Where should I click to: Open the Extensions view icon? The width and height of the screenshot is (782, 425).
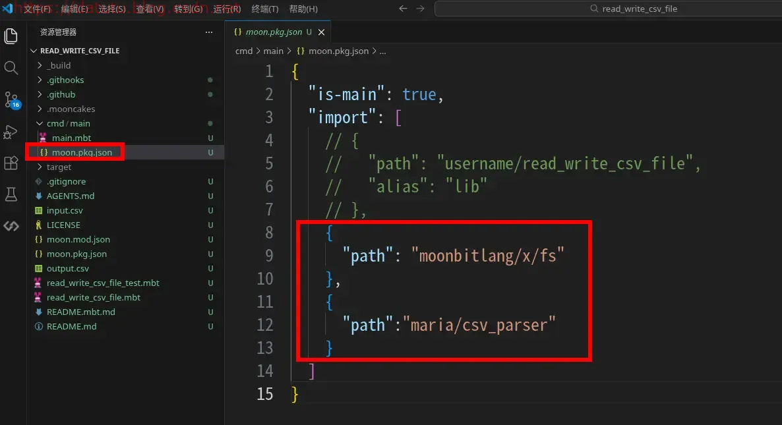(x=11, y=163)
